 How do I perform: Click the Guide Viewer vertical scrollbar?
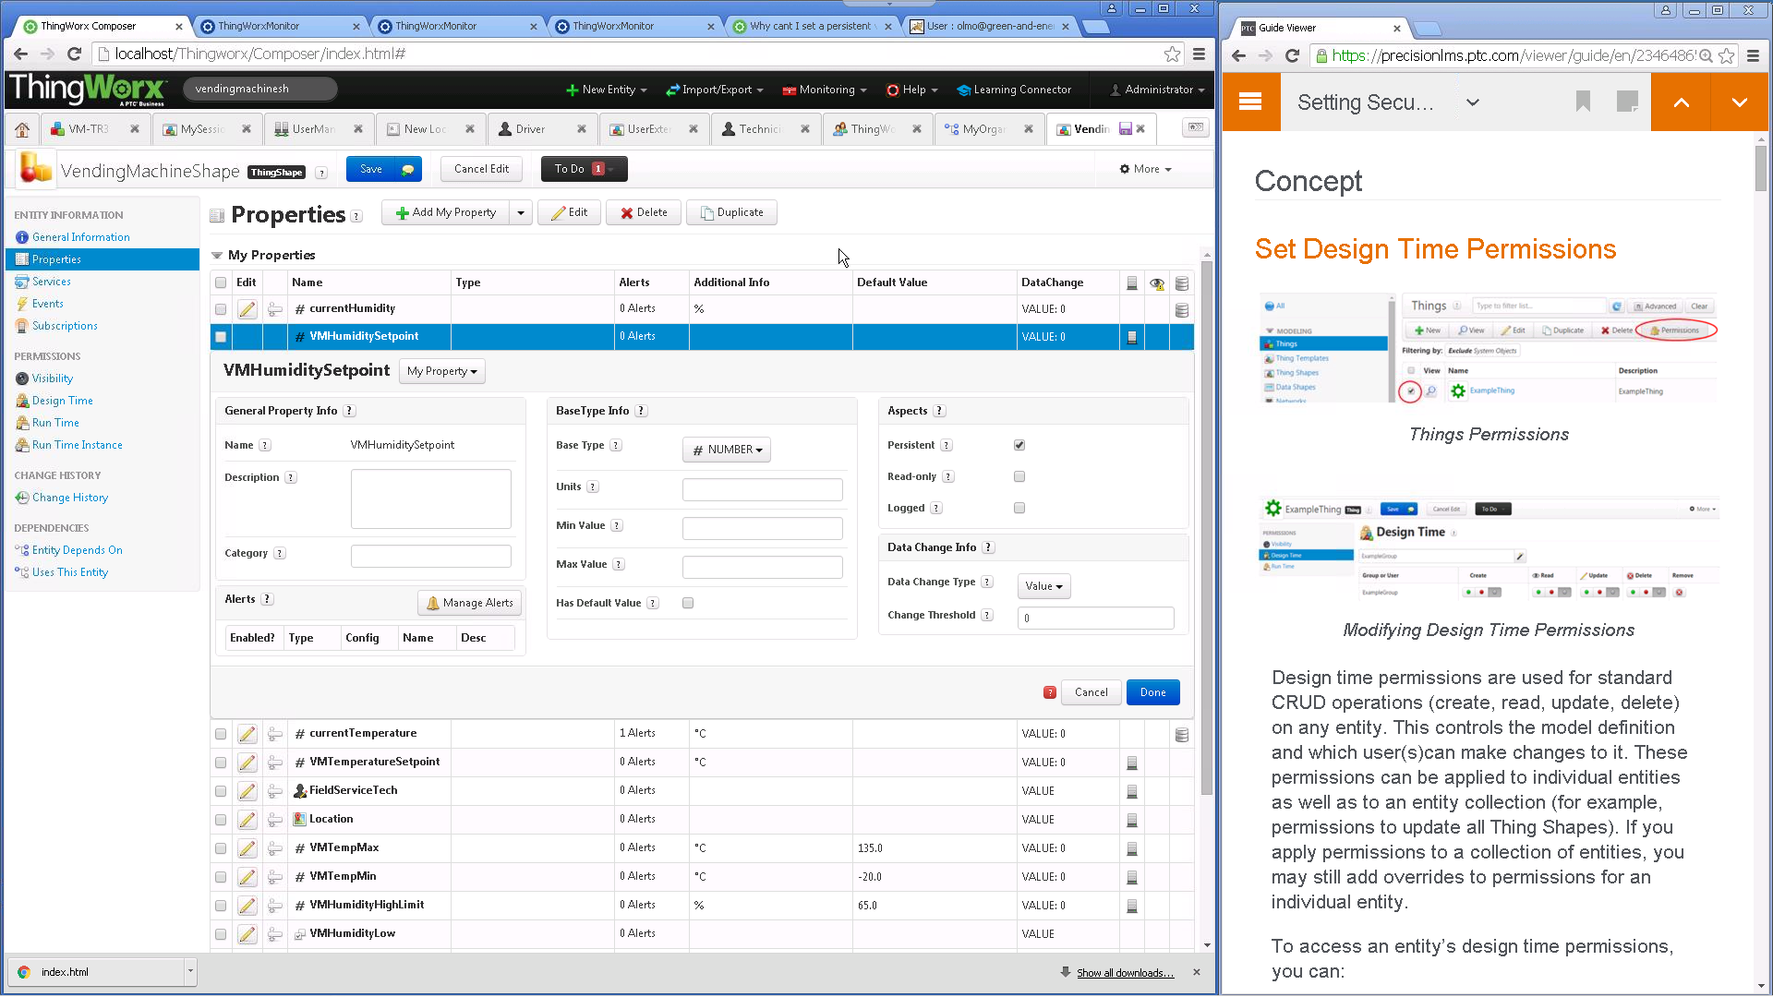[1761, 167]
